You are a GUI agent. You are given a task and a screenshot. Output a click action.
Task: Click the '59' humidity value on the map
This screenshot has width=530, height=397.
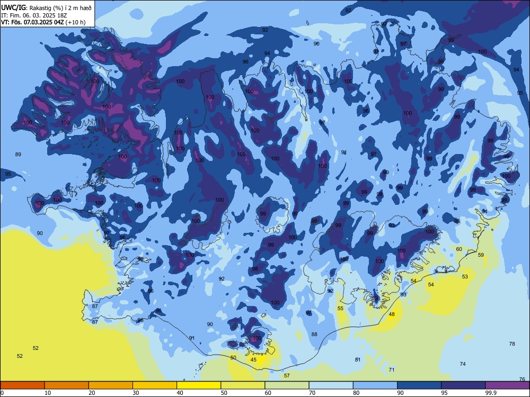481,255
